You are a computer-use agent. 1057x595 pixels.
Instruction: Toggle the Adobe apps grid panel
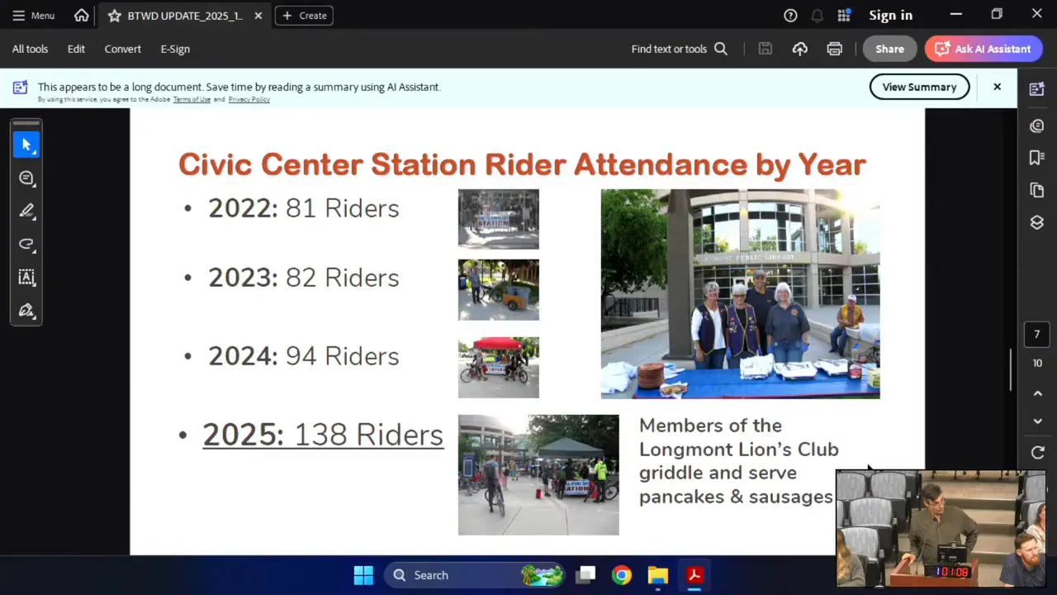click(844, 15)
